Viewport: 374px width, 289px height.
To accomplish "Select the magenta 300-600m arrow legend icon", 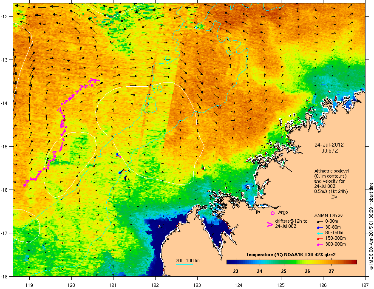I will tap(320, 245).
